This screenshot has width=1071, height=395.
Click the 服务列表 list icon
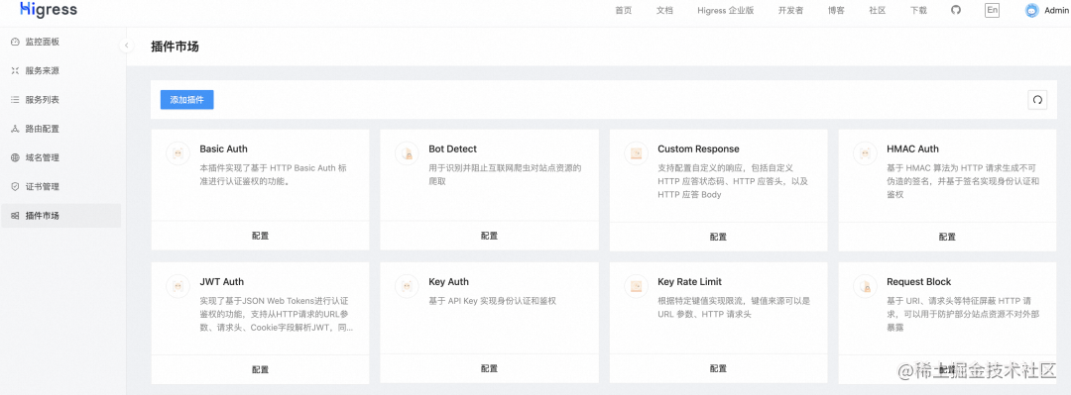click(15, 100)
